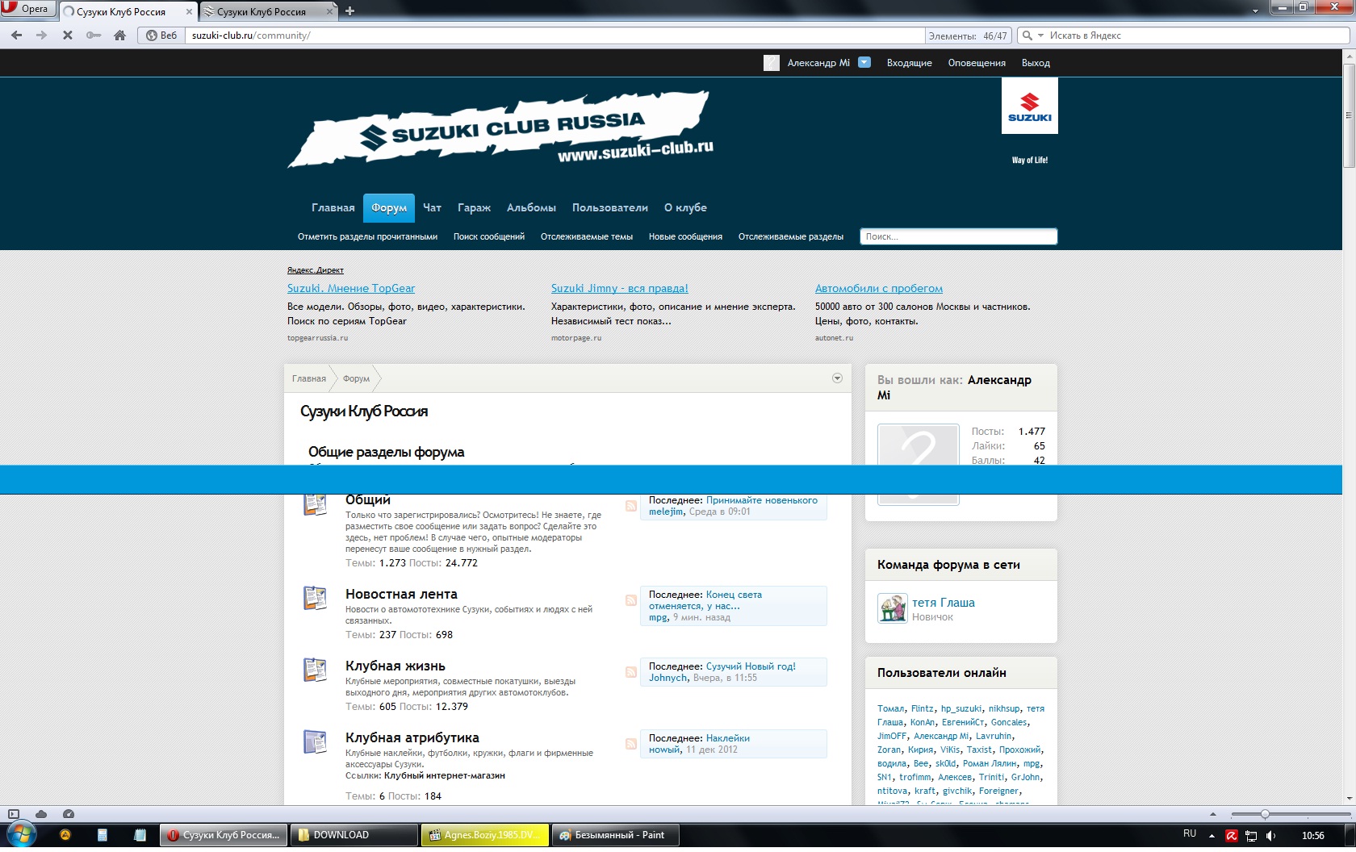
Task: Click the Suzuki logo badge
Action: (x=1029, y=106)
